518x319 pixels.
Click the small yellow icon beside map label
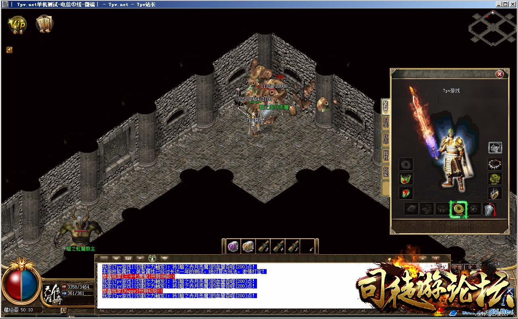[x=63, y=310]
